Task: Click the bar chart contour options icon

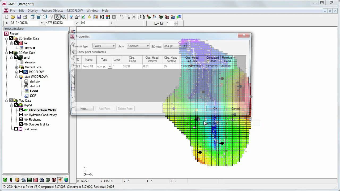Action: 96,17
